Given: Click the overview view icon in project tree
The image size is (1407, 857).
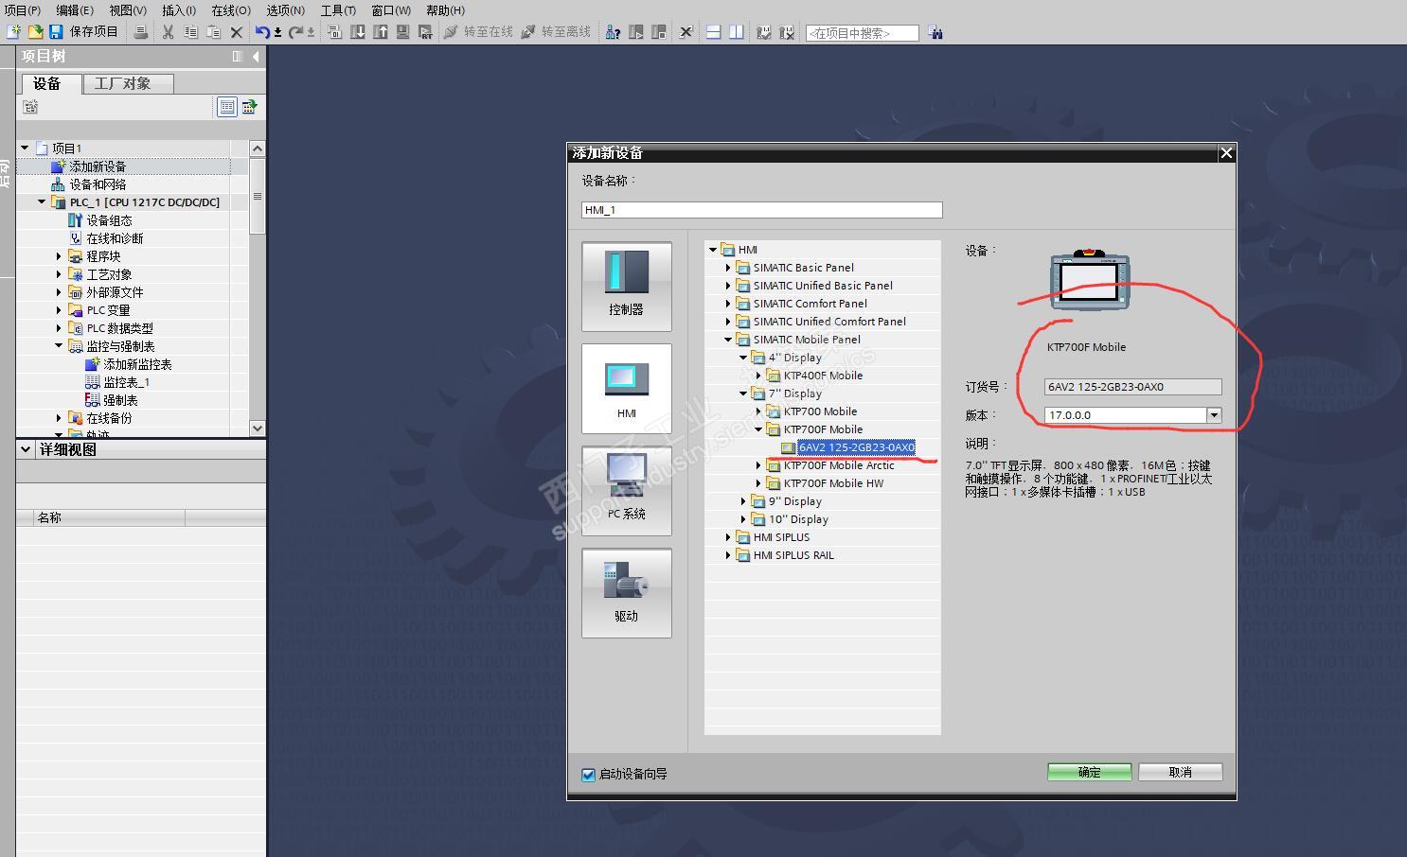Looking at the screenshot, I should pos(227,107).
